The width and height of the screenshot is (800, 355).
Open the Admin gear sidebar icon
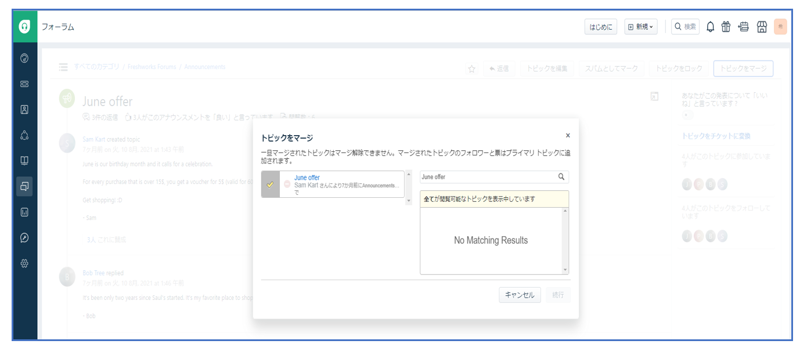(24, 263)
